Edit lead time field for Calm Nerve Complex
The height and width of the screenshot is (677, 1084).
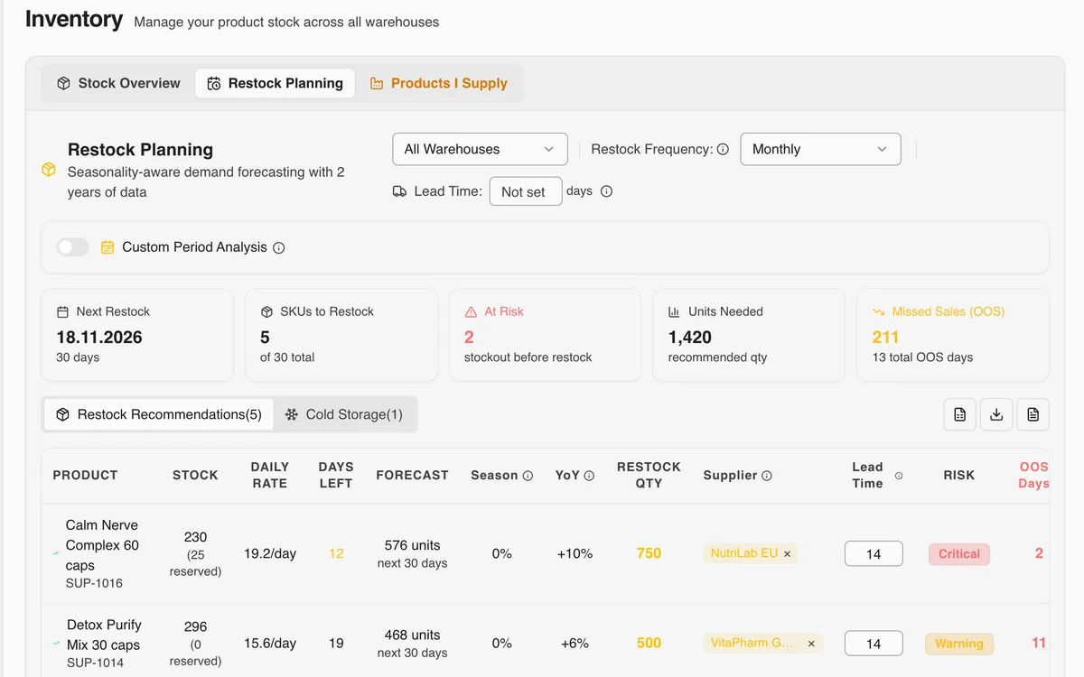tap(874, 553)
